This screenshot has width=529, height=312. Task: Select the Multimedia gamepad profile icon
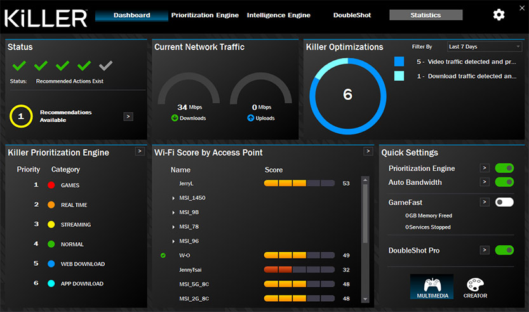coord(432,287)
